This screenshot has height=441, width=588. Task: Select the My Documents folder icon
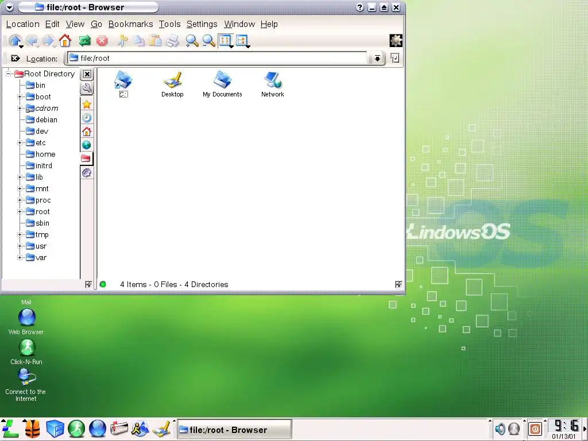[x=222, y=85]
